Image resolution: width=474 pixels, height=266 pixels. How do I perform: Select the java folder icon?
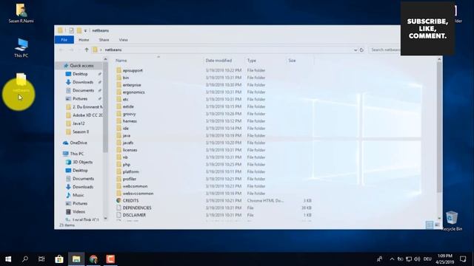point(118,135)
